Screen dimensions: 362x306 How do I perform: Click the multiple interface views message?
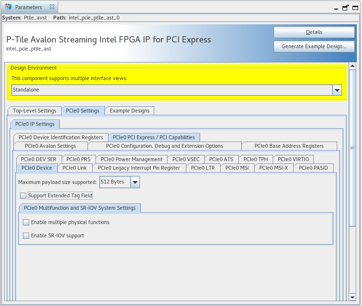[69, 78]
